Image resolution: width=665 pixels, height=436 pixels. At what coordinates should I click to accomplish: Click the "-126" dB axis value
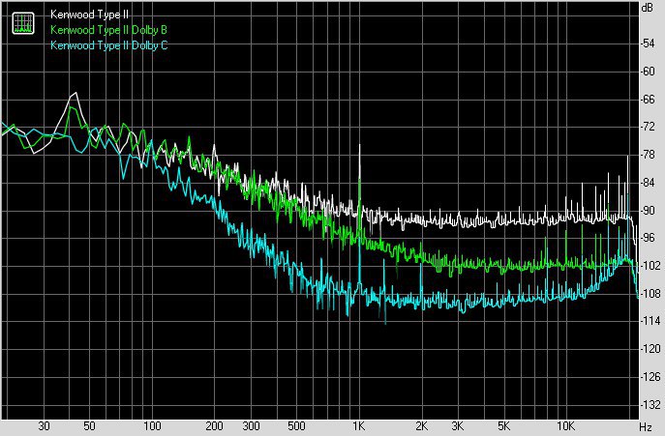click(650, 377)
